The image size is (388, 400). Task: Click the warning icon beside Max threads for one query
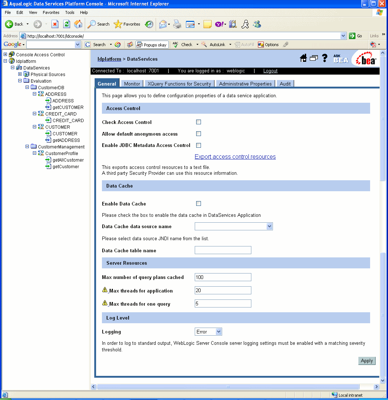pos(105,303)
